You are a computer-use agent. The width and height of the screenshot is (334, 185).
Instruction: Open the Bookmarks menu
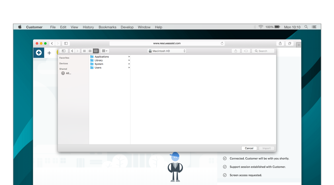[x=107, y=27]
